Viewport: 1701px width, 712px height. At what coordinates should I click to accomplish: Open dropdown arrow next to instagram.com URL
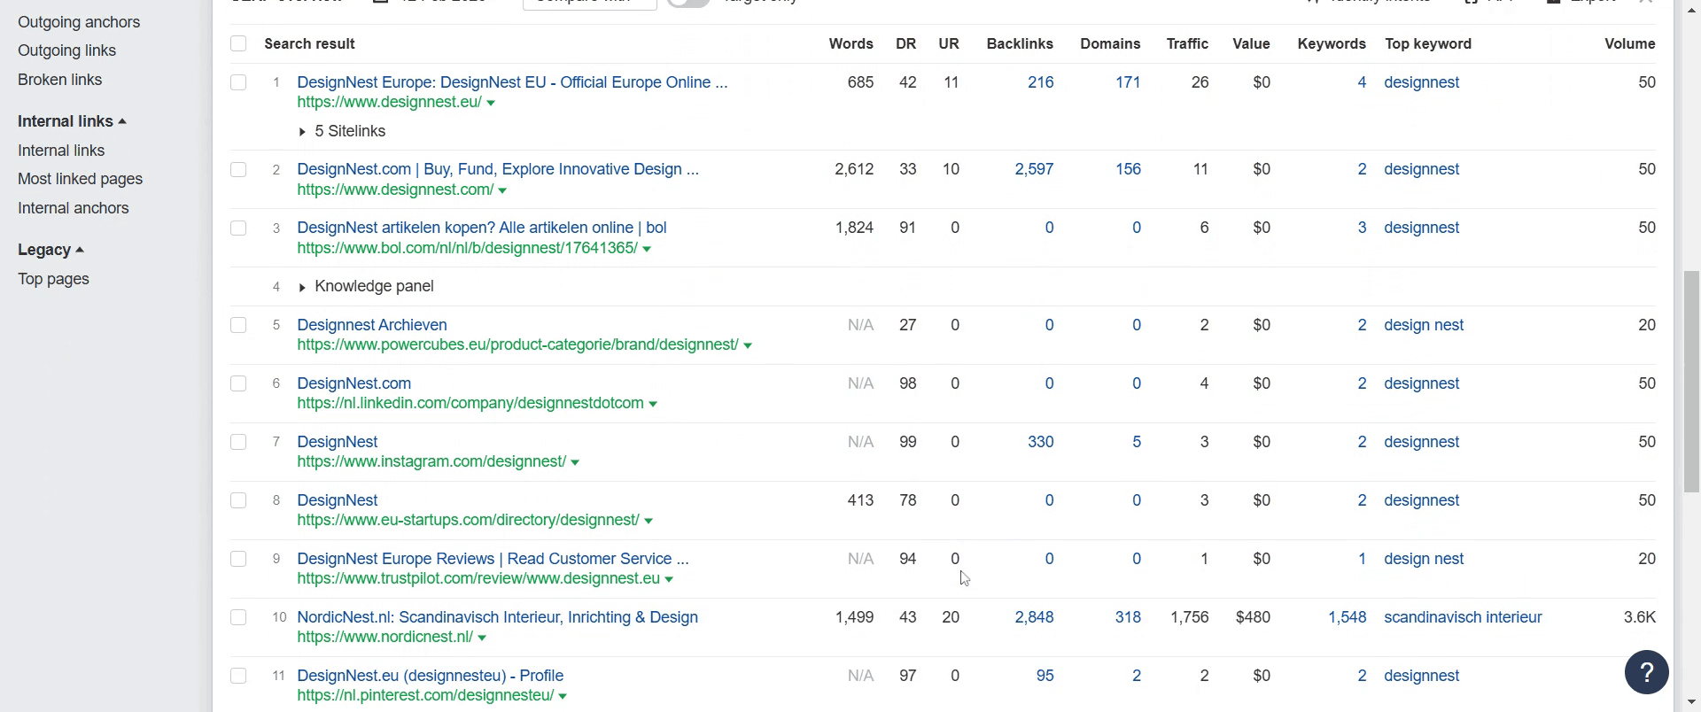(x=575, y=463)
